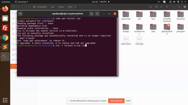Open the phpmyadmin linked folder
Viewport: 188px width, 105px height.
(167, 29)
